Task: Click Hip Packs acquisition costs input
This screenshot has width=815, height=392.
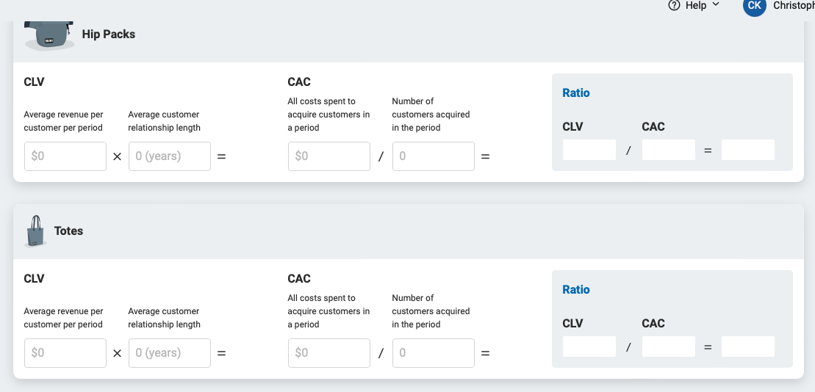Action: (x=329, y=156)
